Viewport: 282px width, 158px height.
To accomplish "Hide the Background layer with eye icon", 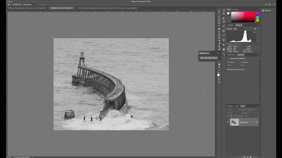I will coord(228,122).
